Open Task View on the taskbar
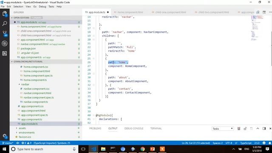272x153 pixels. coord(83,149)
